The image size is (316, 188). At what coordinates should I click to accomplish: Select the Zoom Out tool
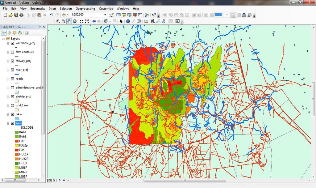click(x=64, y=21)
